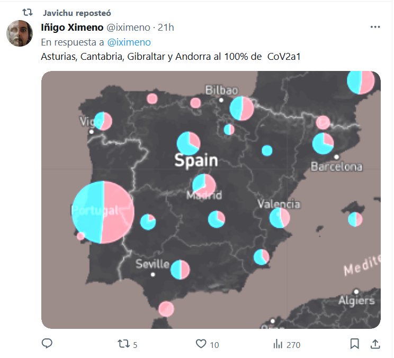Open Iñigo Ximeno's profile name link
This screenshot has width=394, height=358.
[x=72, y=27]
